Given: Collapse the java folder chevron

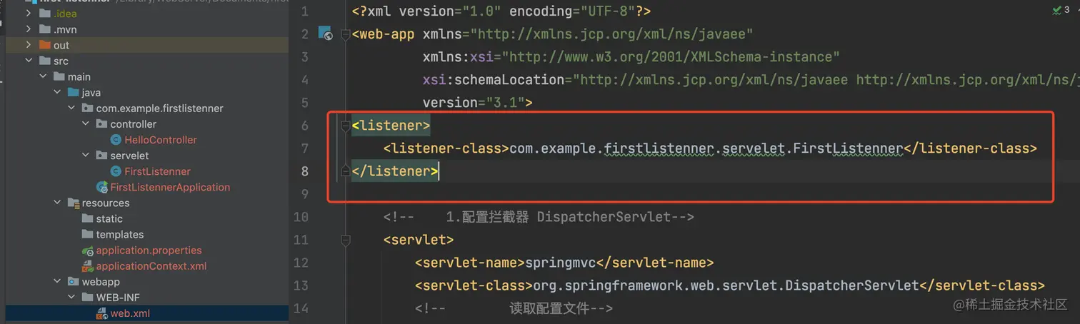Looking at the screenshot, I should (57, 92).
